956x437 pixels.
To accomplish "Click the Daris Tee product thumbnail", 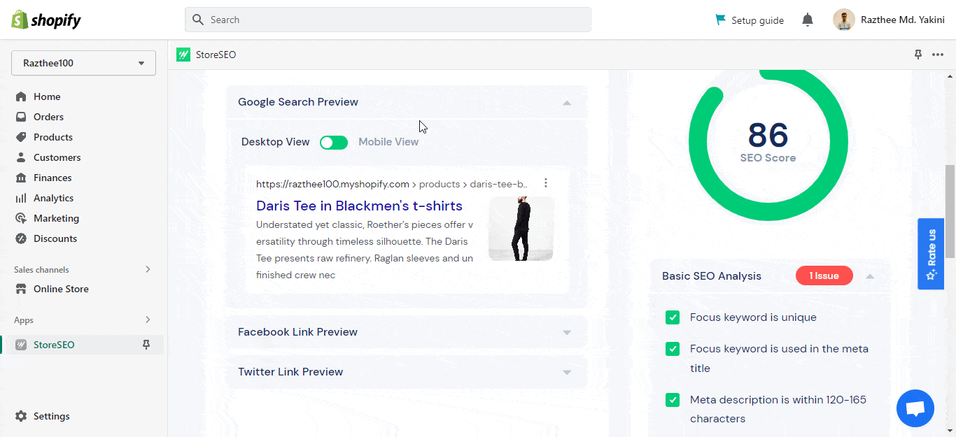I will [x=521, y=229].
